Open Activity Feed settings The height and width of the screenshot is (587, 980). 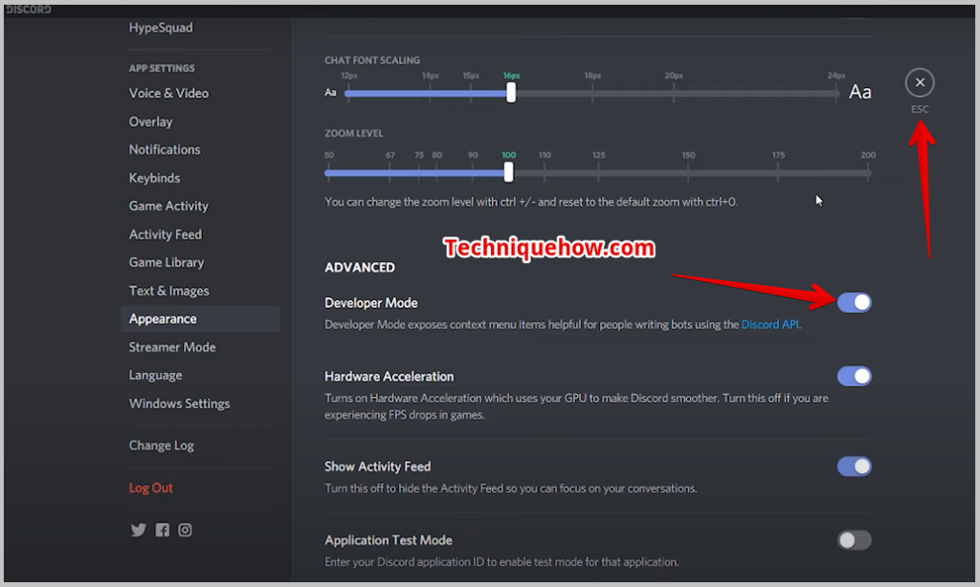tap(165, 235)
